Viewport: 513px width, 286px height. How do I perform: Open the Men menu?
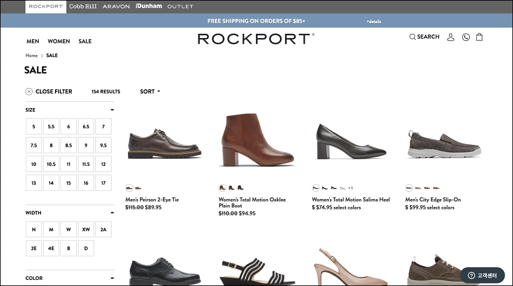click(x=33, y=41)
